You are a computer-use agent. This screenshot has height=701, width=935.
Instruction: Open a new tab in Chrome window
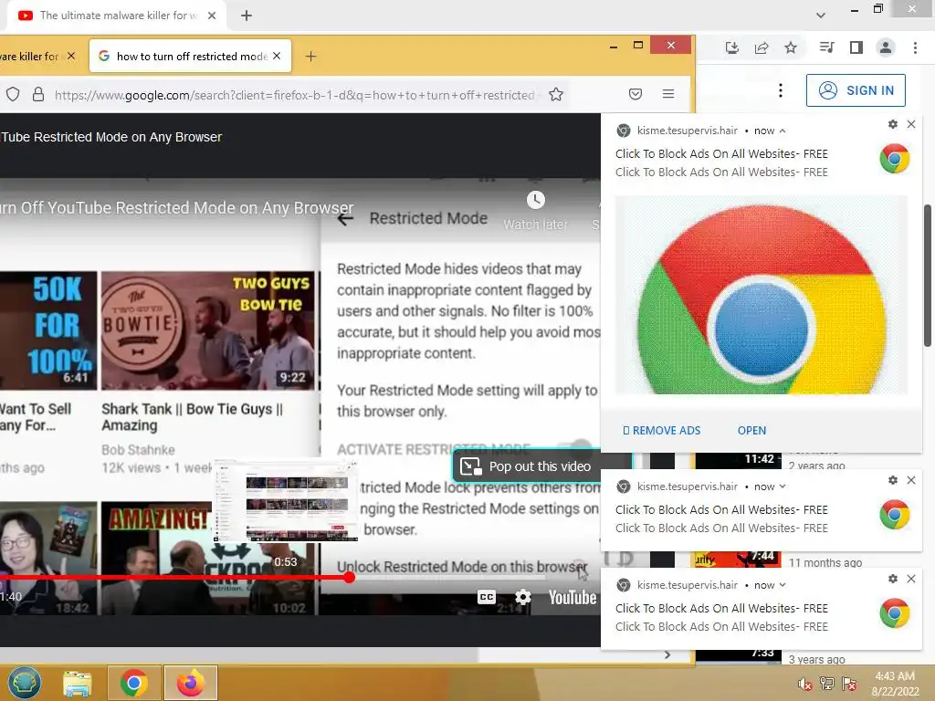coord(247,16)
